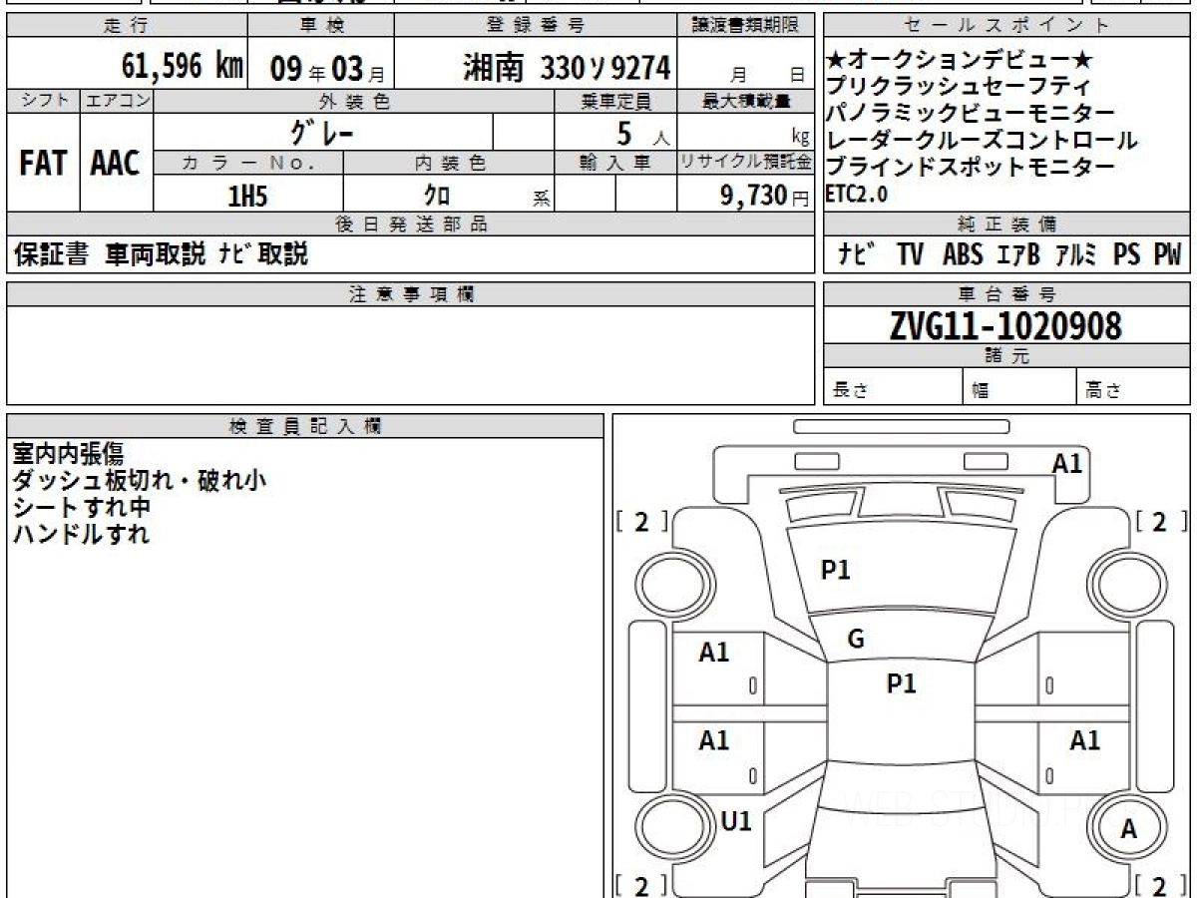Select the ダッシュ板切れ・破れ小 note
Screen dimensions: 1197x898
coord(139,480)
